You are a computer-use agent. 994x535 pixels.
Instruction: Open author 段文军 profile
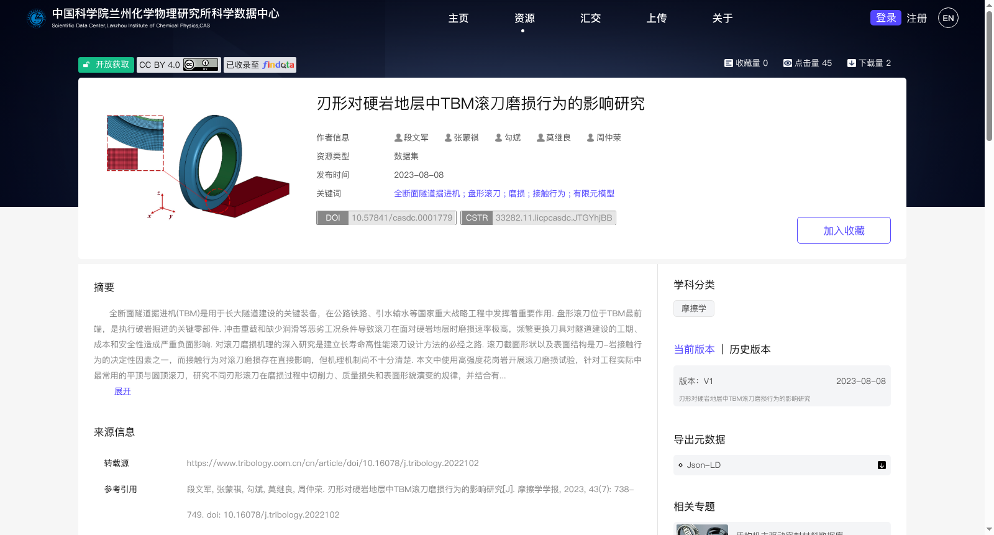(416, 137)
